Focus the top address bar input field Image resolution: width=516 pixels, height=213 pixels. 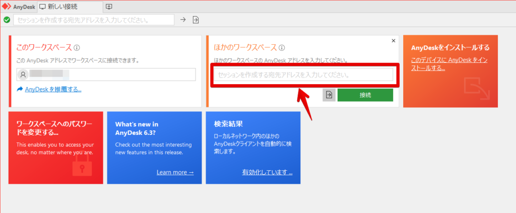[94, 20]
